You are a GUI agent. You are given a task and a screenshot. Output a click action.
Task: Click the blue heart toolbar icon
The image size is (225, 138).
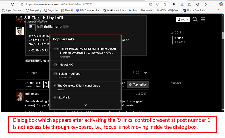coord(174,4)
